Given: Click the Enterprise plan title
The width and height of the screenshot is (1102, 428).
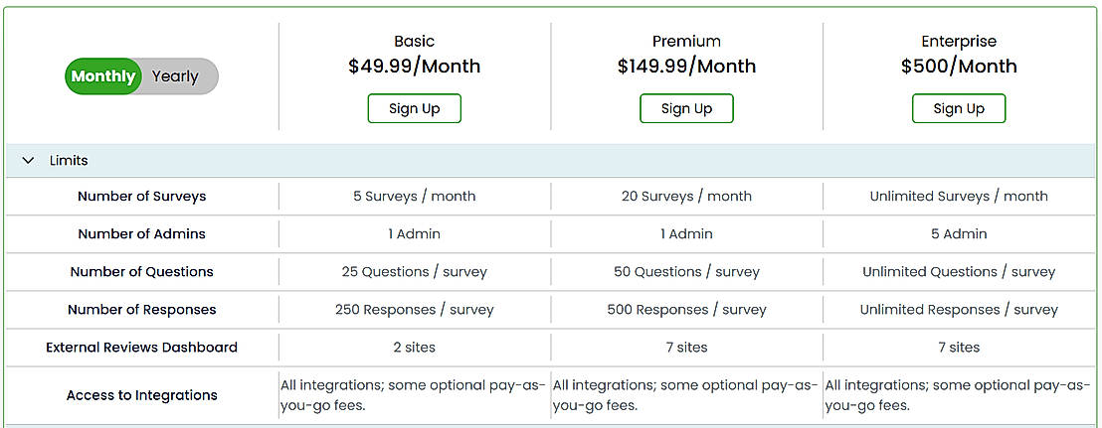Looking at the screenshot, I should coord(959,42).
